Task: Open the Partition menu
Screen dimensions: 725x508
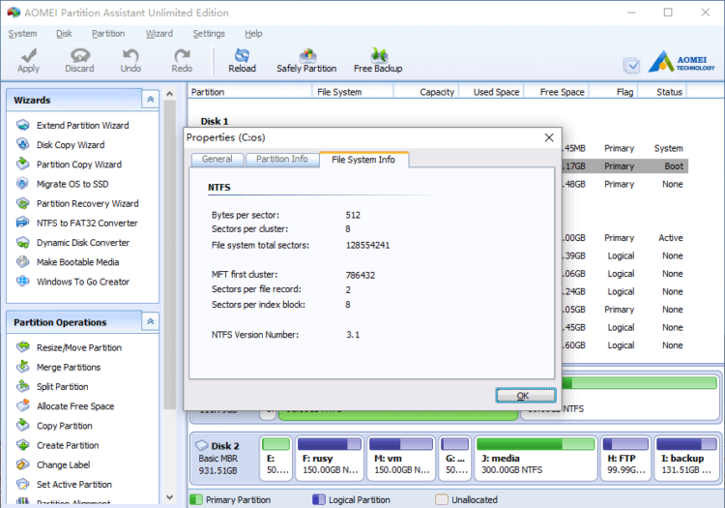Action: click(x=108, y=34)
